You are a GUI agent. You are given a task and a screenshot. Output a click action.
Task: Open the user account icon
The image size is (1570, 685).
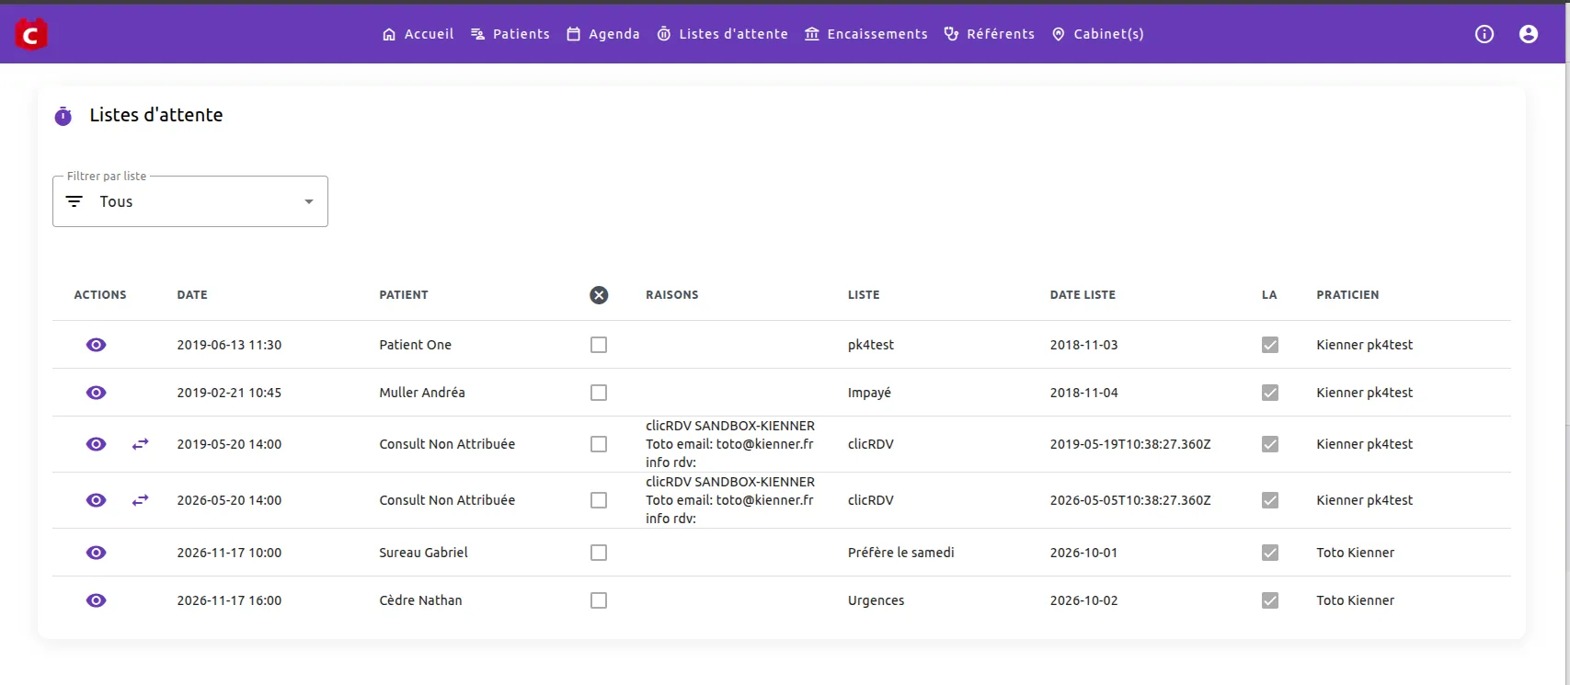(1529, 34)
